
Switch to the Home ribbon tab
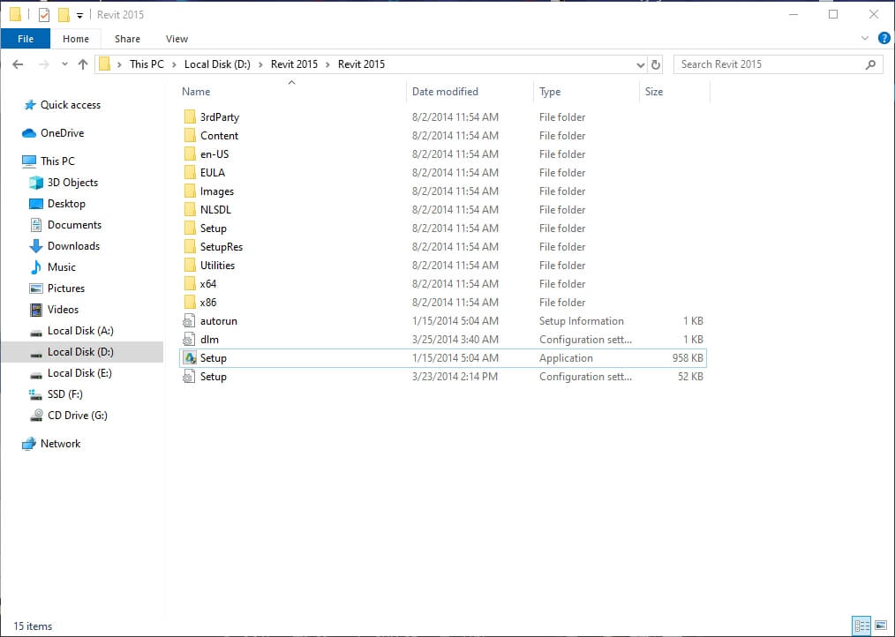[x=76, y=39]
